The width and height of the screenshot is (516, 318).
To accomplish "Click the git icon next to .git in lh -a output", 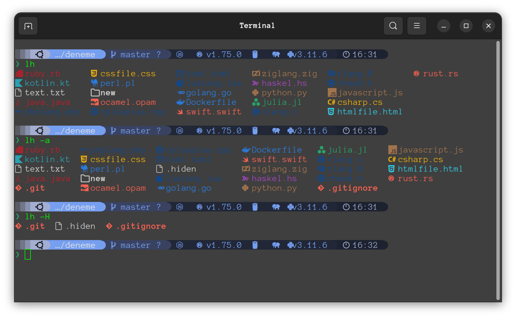I will (x=18, y=188).
